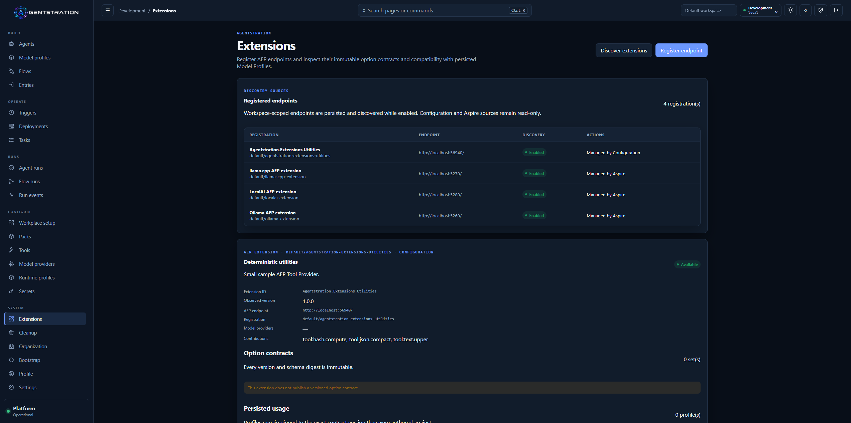Click the Run events pulse icon
Image resolution: width=851 pixels, height=423 pixels.
point(11,195)
